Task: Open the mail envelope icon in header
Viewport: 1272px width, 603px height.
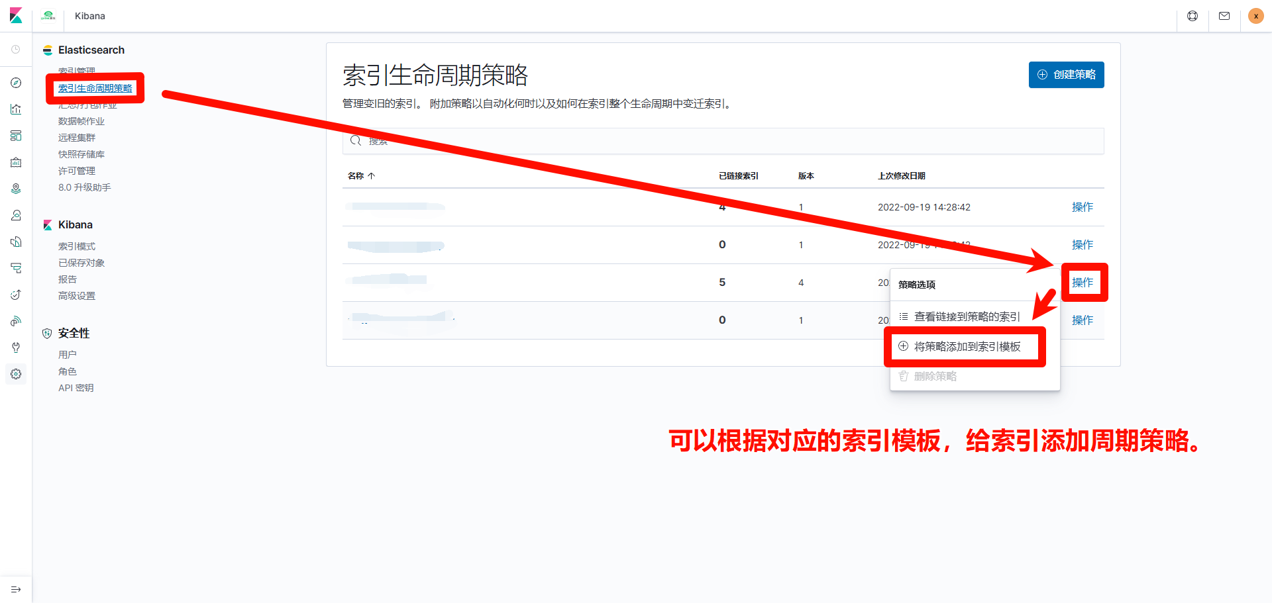Action: click(x=1224, y=16)
